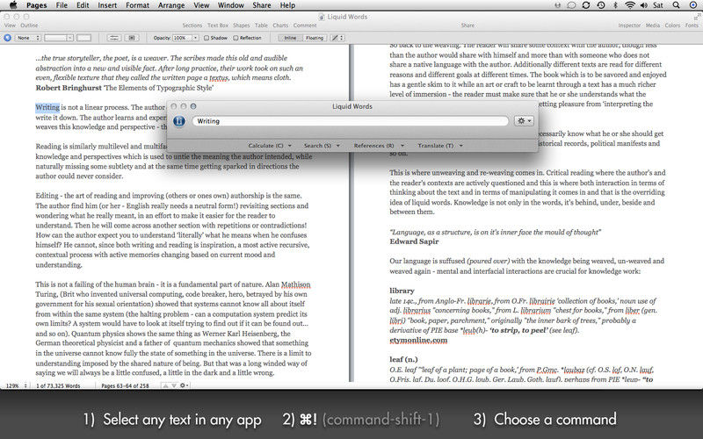Click the Wi-Fi status icon
Screen dimensions: 703x439
coord(630,5)
